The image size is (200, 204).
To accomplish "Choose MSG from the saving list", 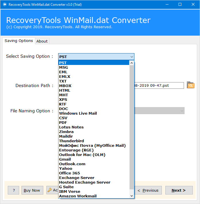I will (x=94, y=68).
